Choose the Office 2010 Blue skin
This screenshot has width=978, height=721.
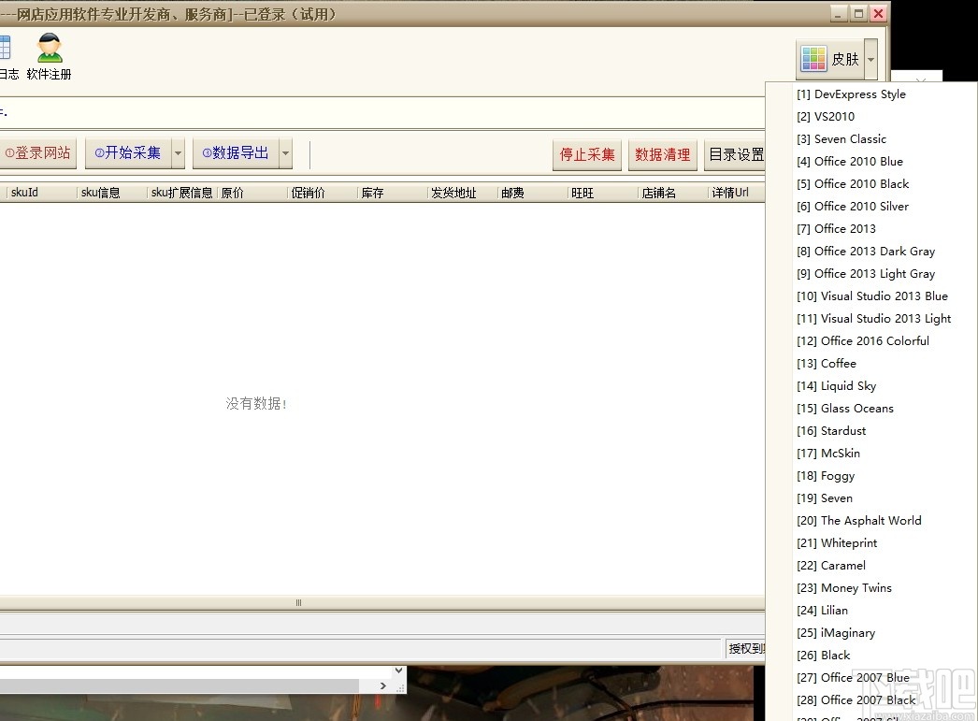(x=850, y=162)
